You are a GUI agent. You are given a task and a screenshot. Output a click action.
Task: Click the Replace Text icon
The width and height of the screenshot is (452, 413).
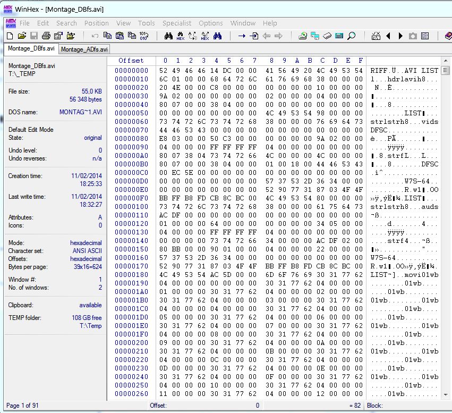pyautogui.click(x=193, y=36)
